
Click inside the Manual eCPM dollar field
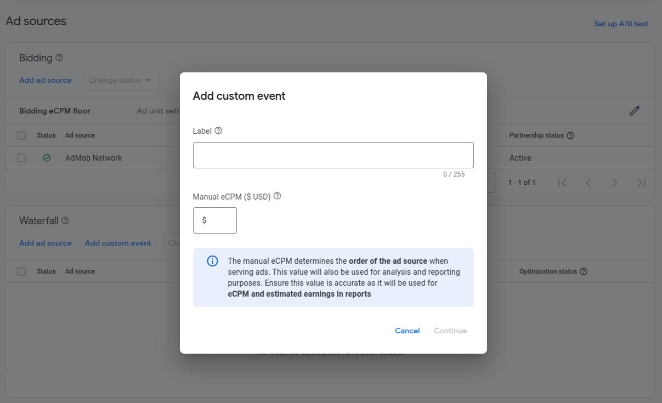(x=214, y=220)
